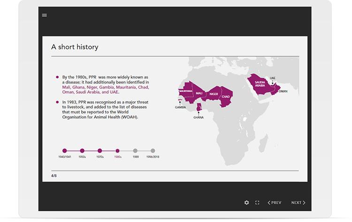Click Saudi Arabia on the map
Image resolution: width=352 pixels, height=222 pixels.
coord(260,84)
